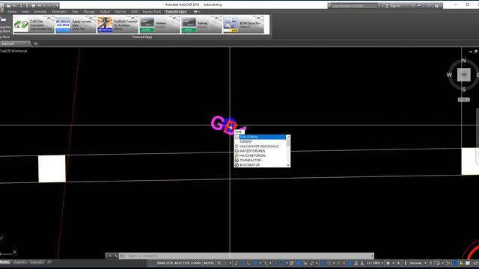Click South on the ViewCube compass
479x269 pixels.
coord(464,90)
